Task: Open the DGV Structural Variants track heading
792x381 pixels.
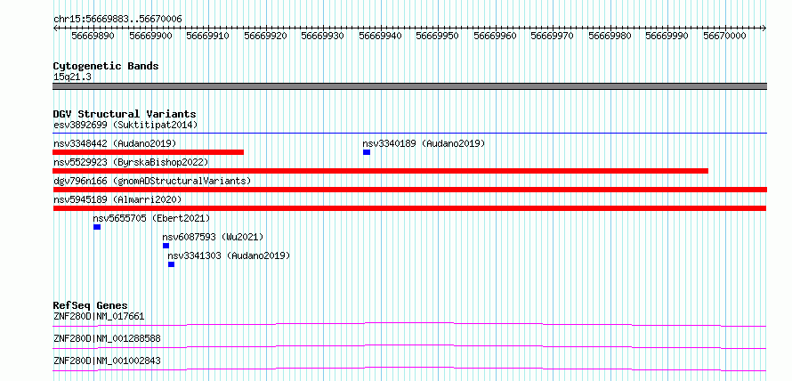Action: 125,114
